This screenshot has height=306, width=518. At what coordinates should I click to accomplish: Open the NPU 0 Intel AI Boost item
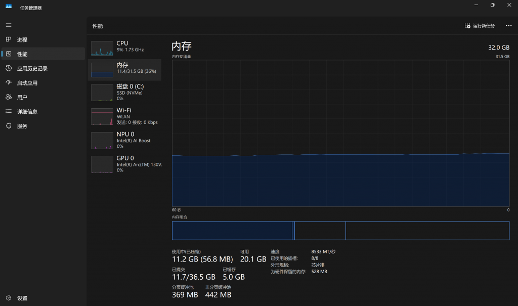(x=124, y=140)
